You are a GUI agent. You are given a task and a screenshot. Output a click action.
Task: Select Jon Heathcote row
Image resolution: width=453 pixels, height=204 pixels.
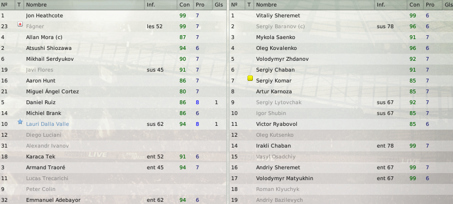pyautogui.click(x=113, y=16)
